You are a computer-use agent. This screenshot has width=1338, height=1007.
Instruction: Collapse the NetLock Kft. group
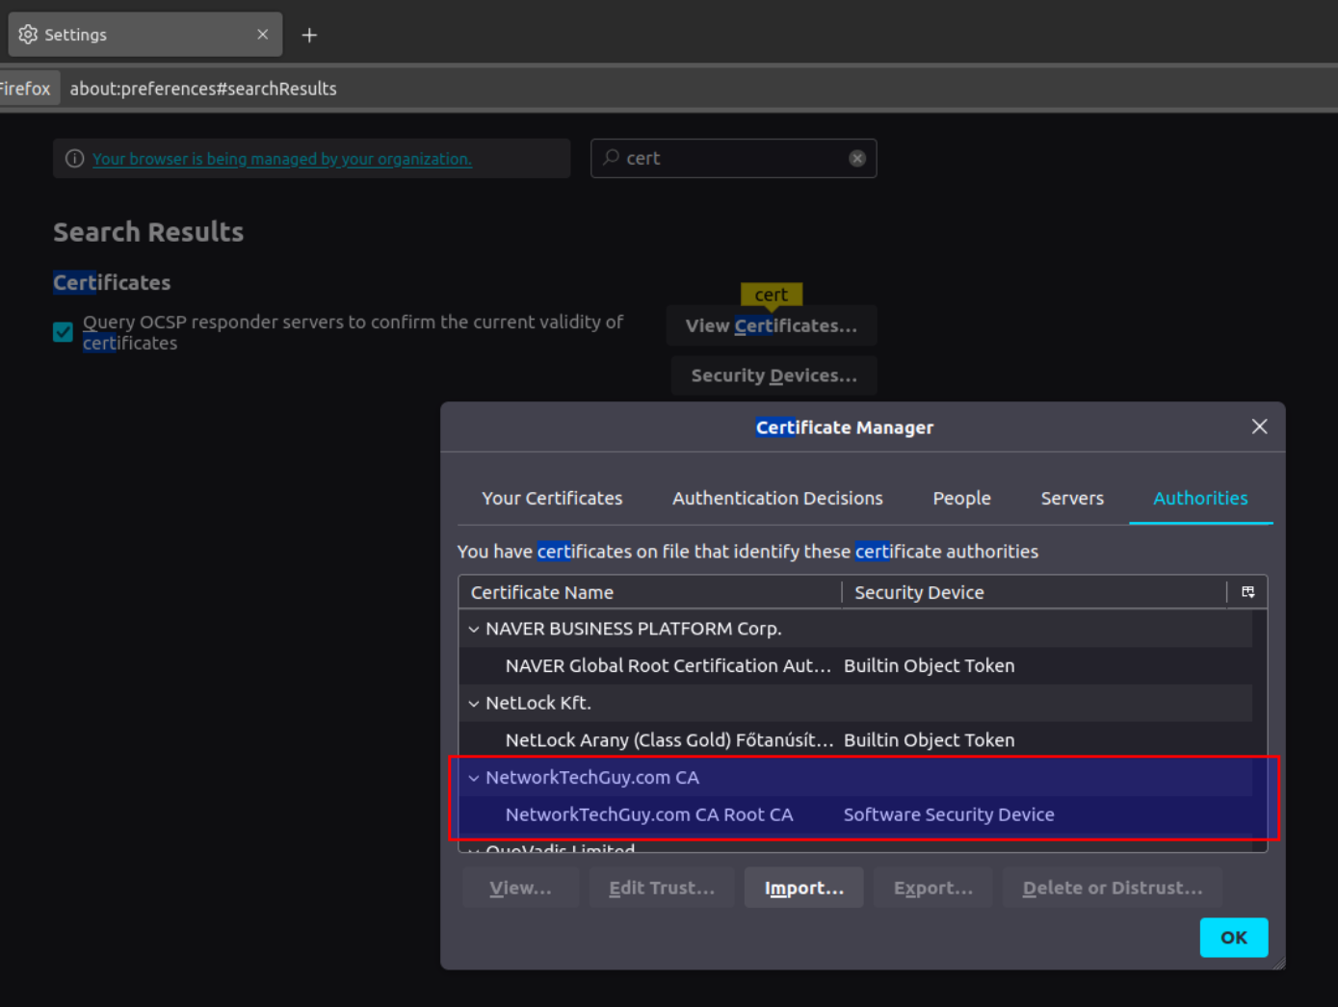pyautogui.click(x=474, y=704)
